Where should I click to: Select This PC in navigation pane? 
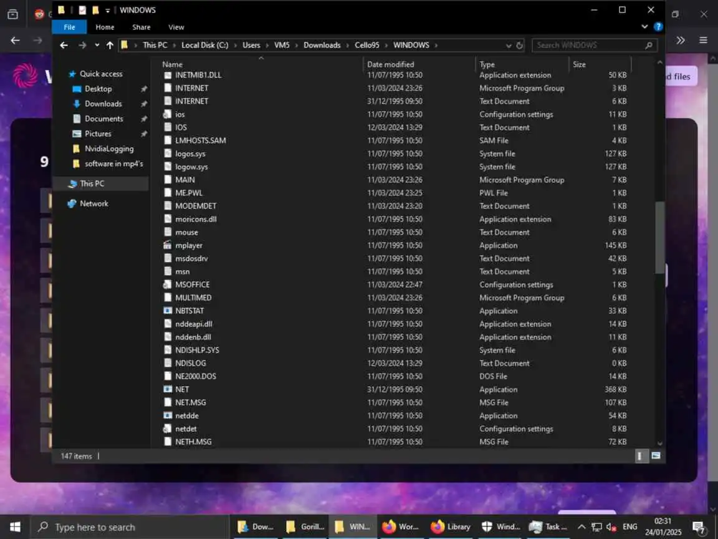[92, 183]
